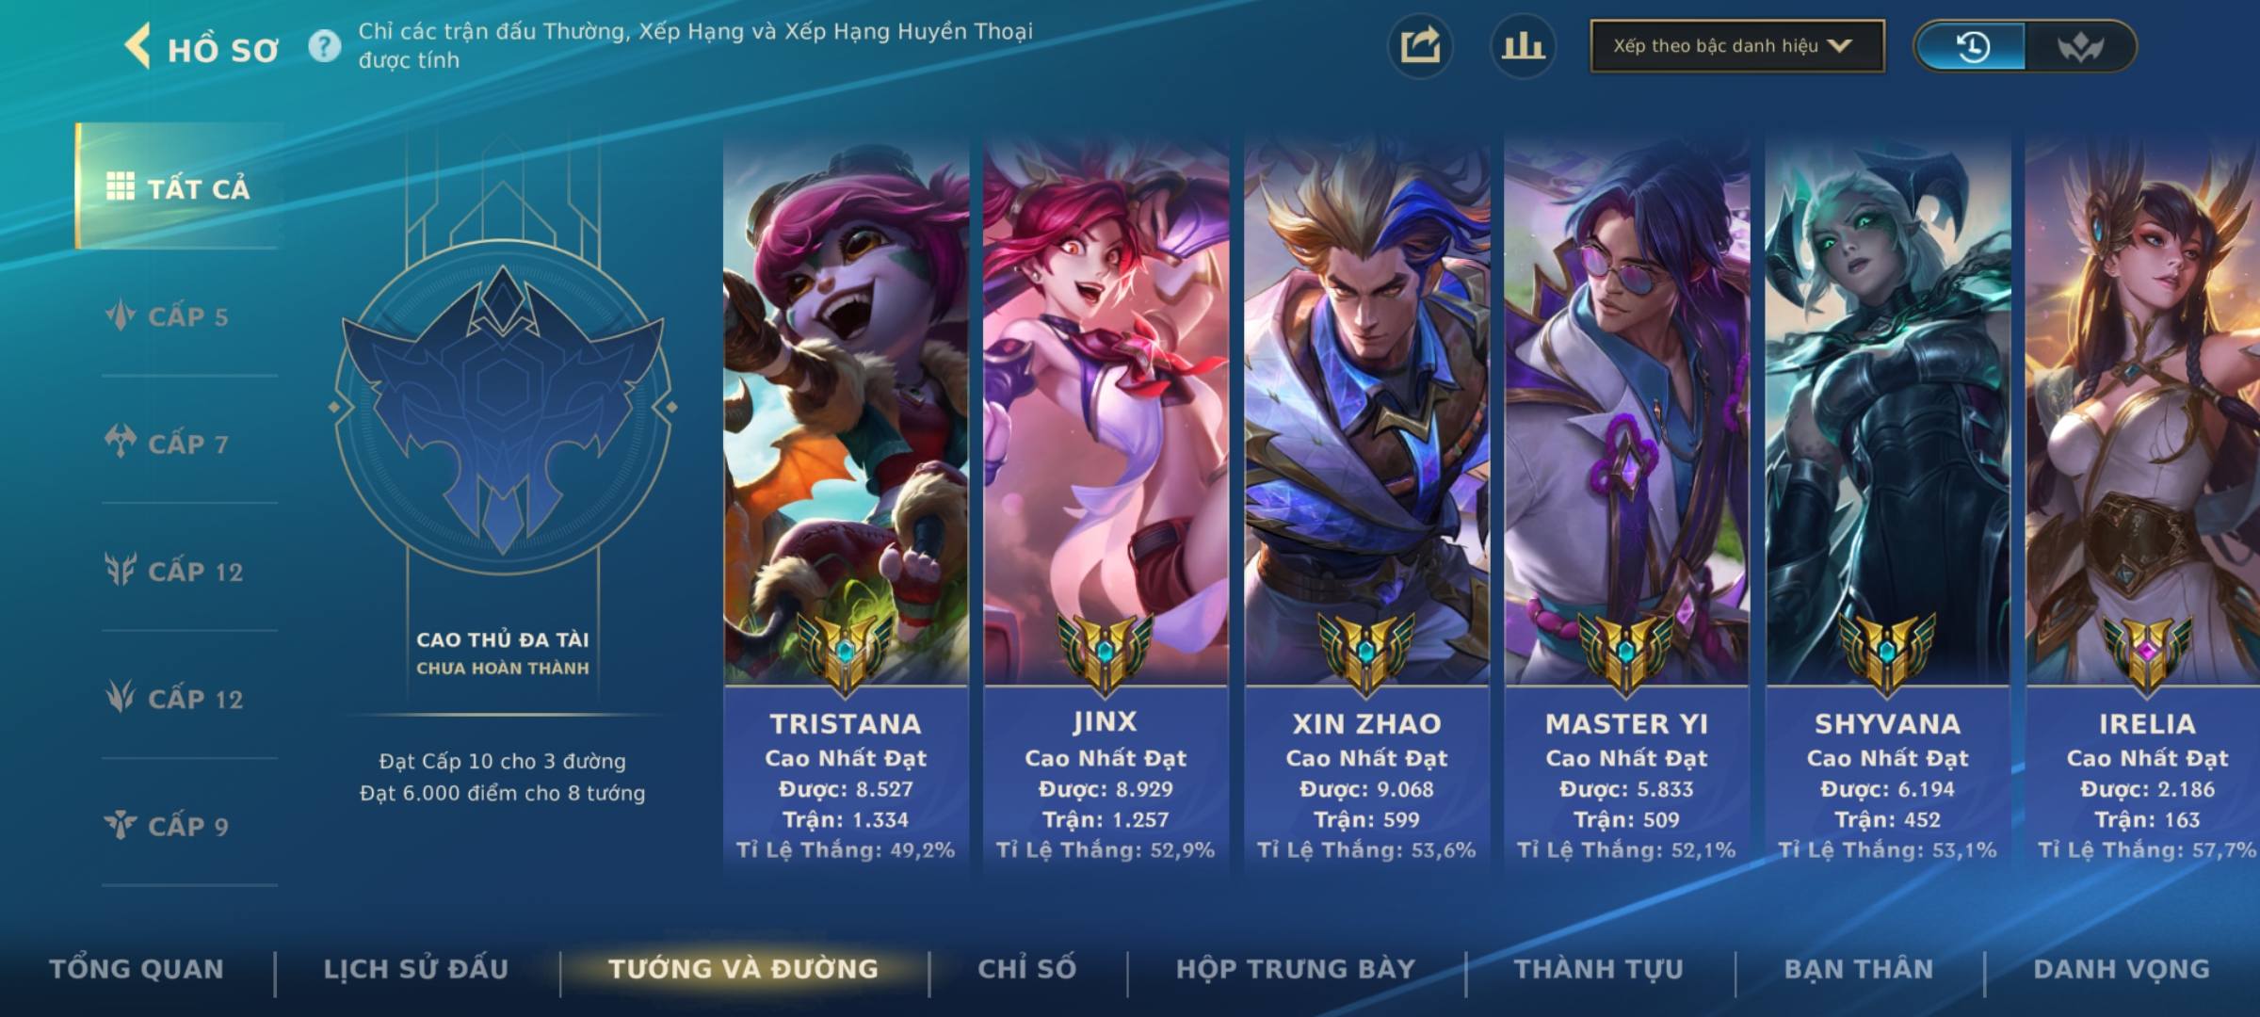Switch to the Lịch Sử Đấu tab
The height and width of the screenshot is (1017, 2260).
pos(416,969)
